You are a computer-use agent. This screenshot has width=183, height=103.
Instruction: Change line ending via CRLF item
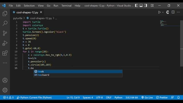[109, 98]
